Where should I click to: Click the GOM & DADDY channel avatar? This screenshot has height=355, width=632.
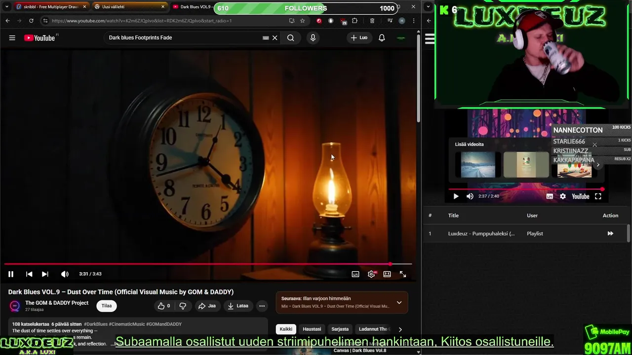pos(15,306)
